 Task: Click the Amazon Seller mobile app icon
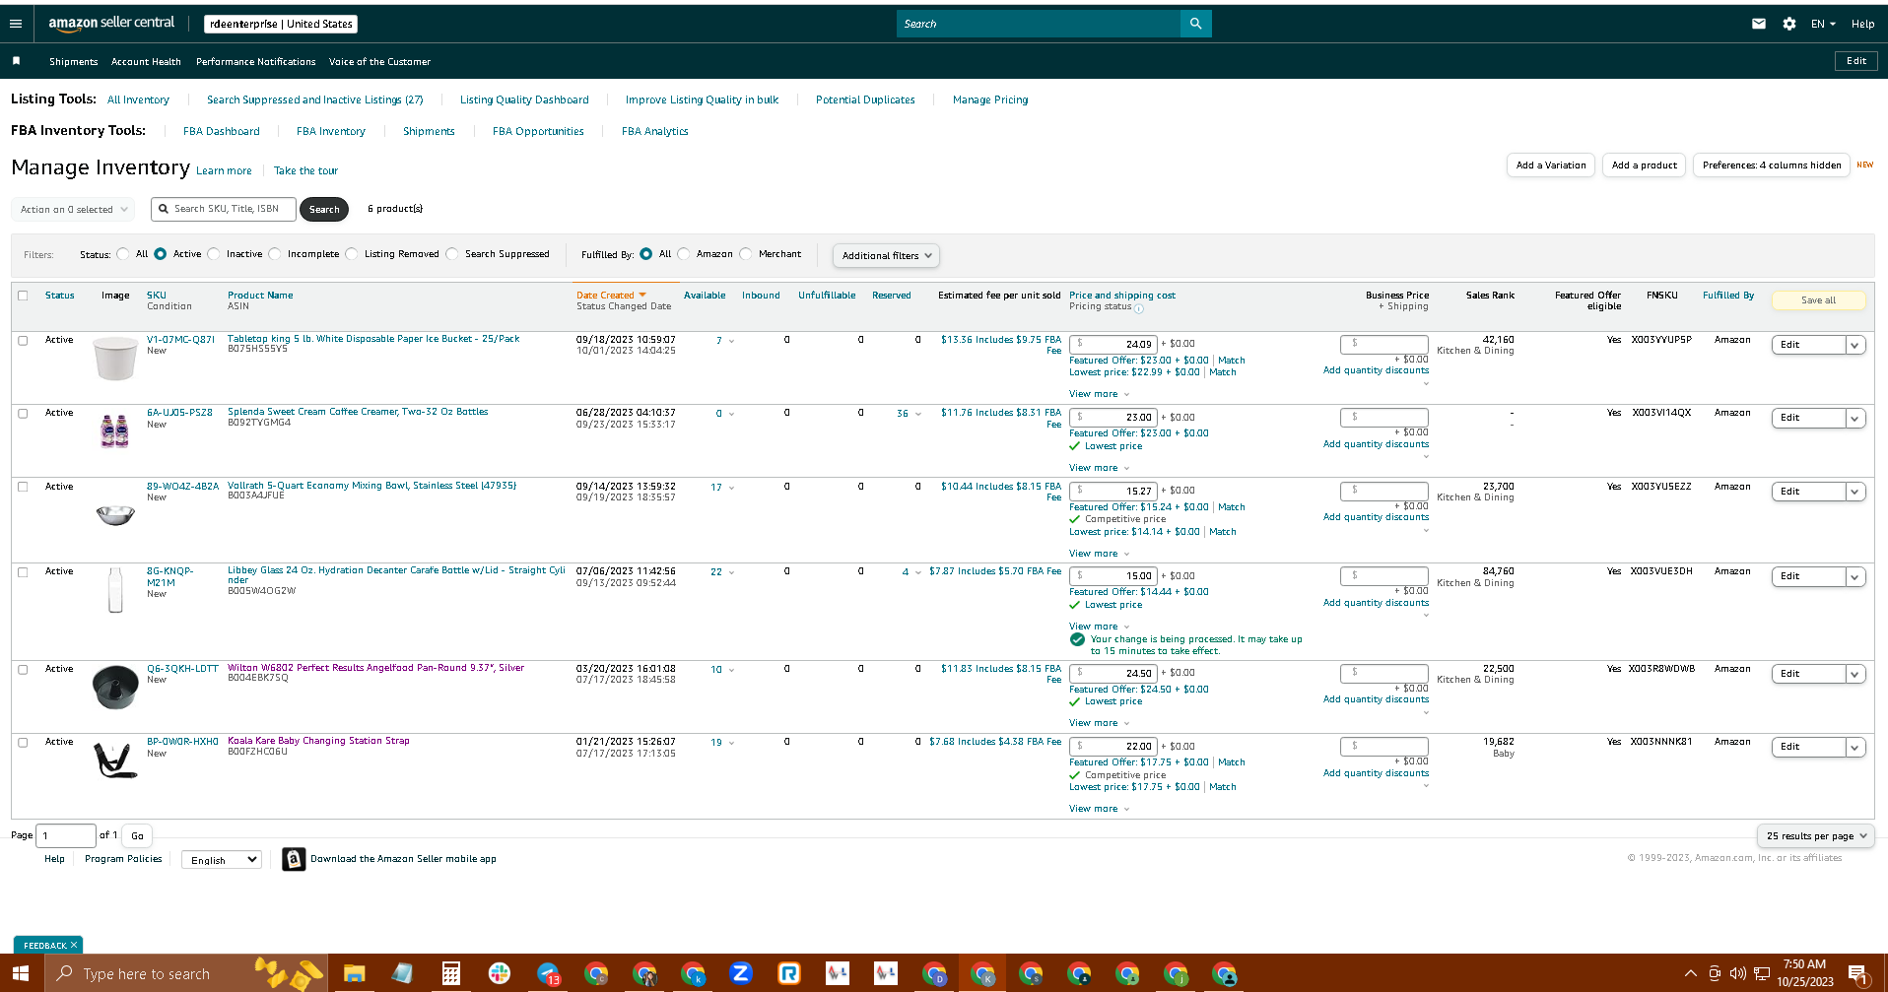click(x=294, y=859)
